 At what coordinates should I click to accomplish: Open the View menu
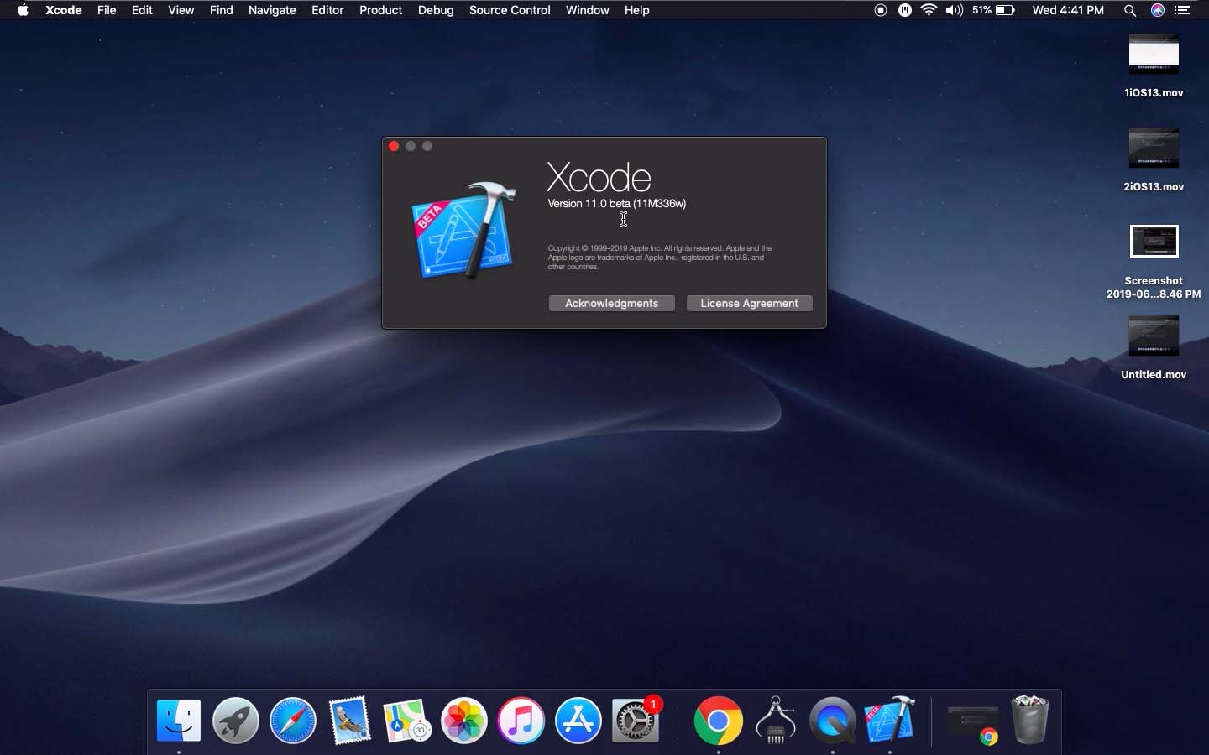pos(181,10)
